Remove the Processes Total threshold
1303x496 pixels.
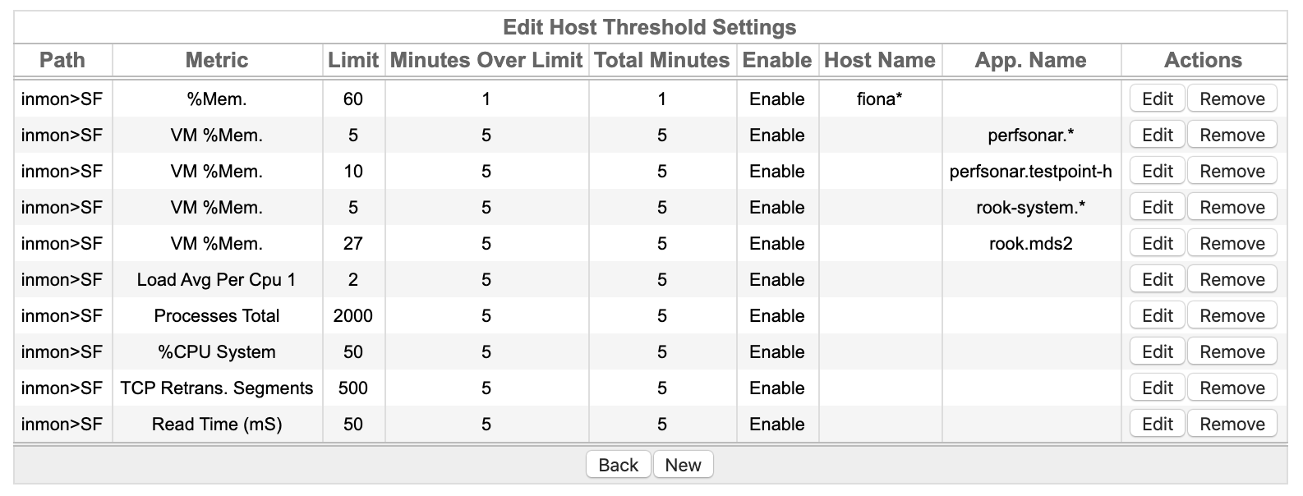tap(1232, 315)
